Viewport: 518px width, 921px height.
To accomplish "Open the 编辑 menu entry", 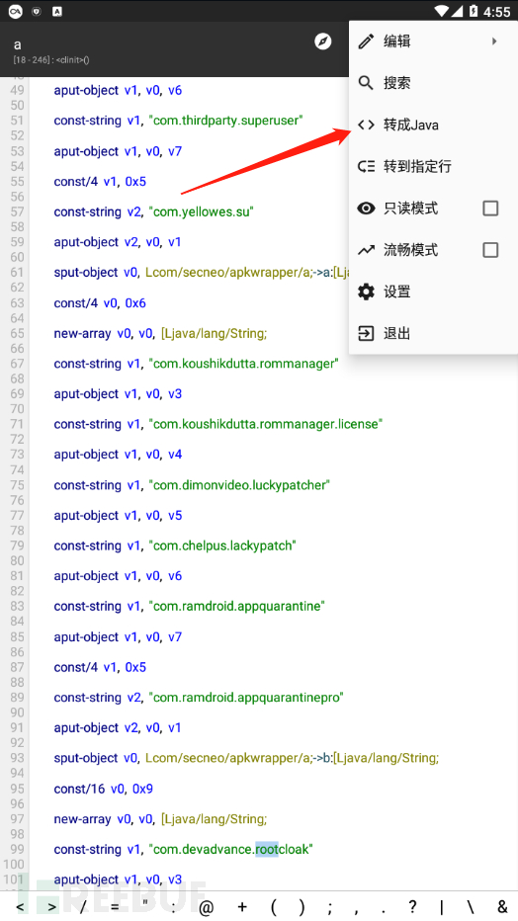I will click(433, 42).
